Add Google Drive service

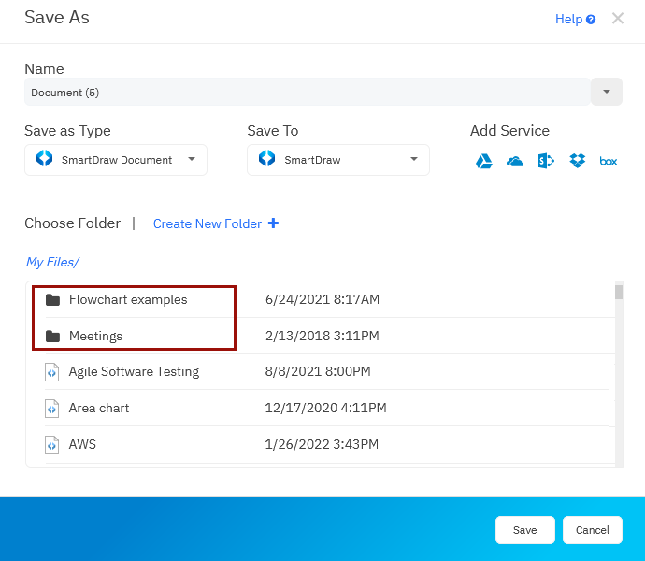coord(484,161)
